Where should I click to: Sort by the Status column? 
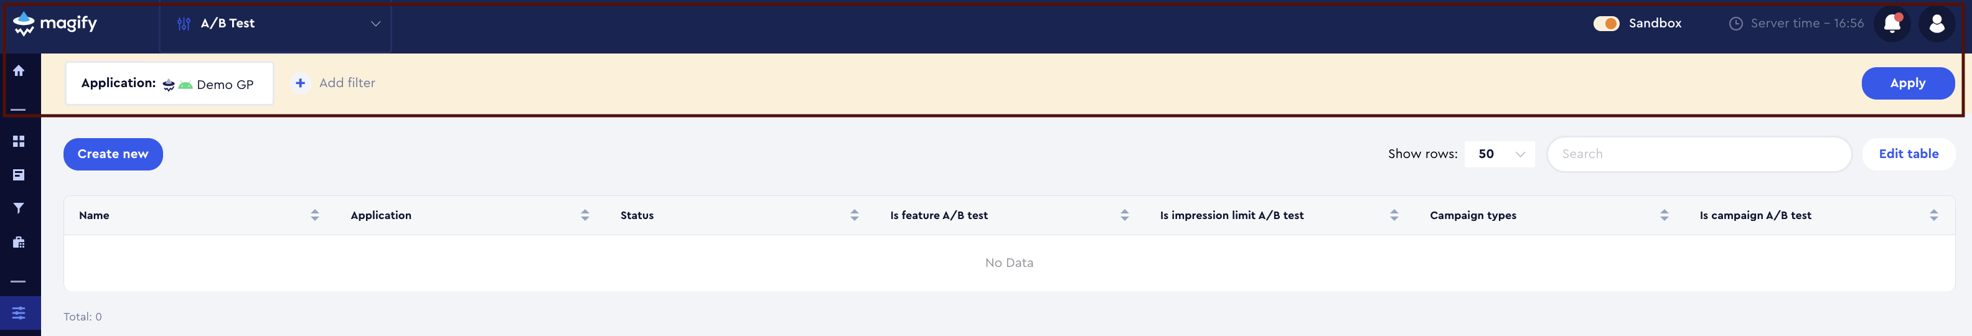[x=854, y=215]
